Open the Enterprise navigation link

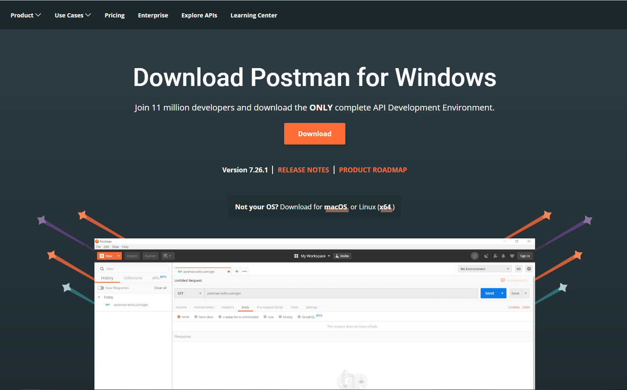point(153,15)
